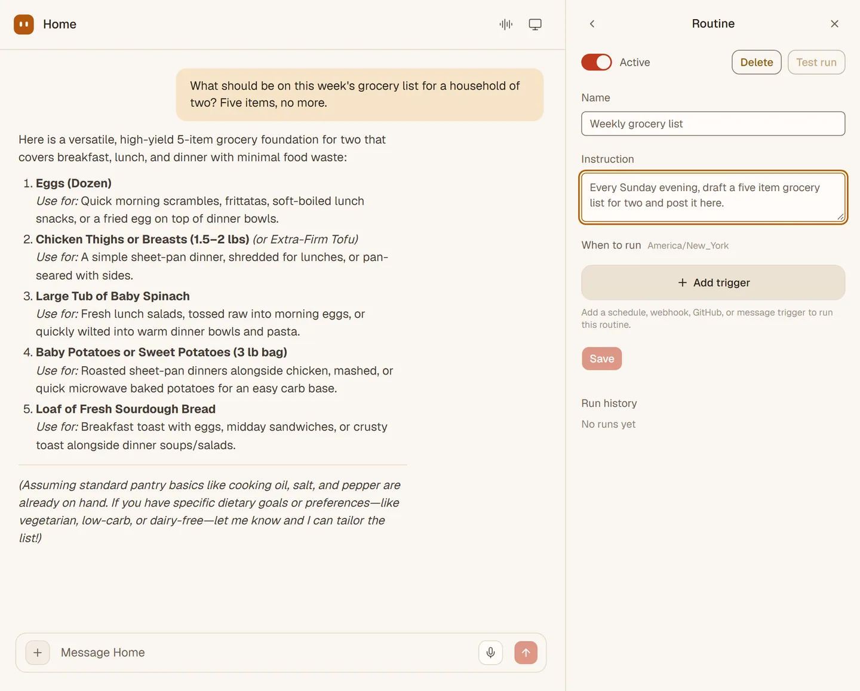The image size is (860, 691).
Task: Click 'Loaf of Fresh Sourdough Bread' item
Action: (125, 409)
